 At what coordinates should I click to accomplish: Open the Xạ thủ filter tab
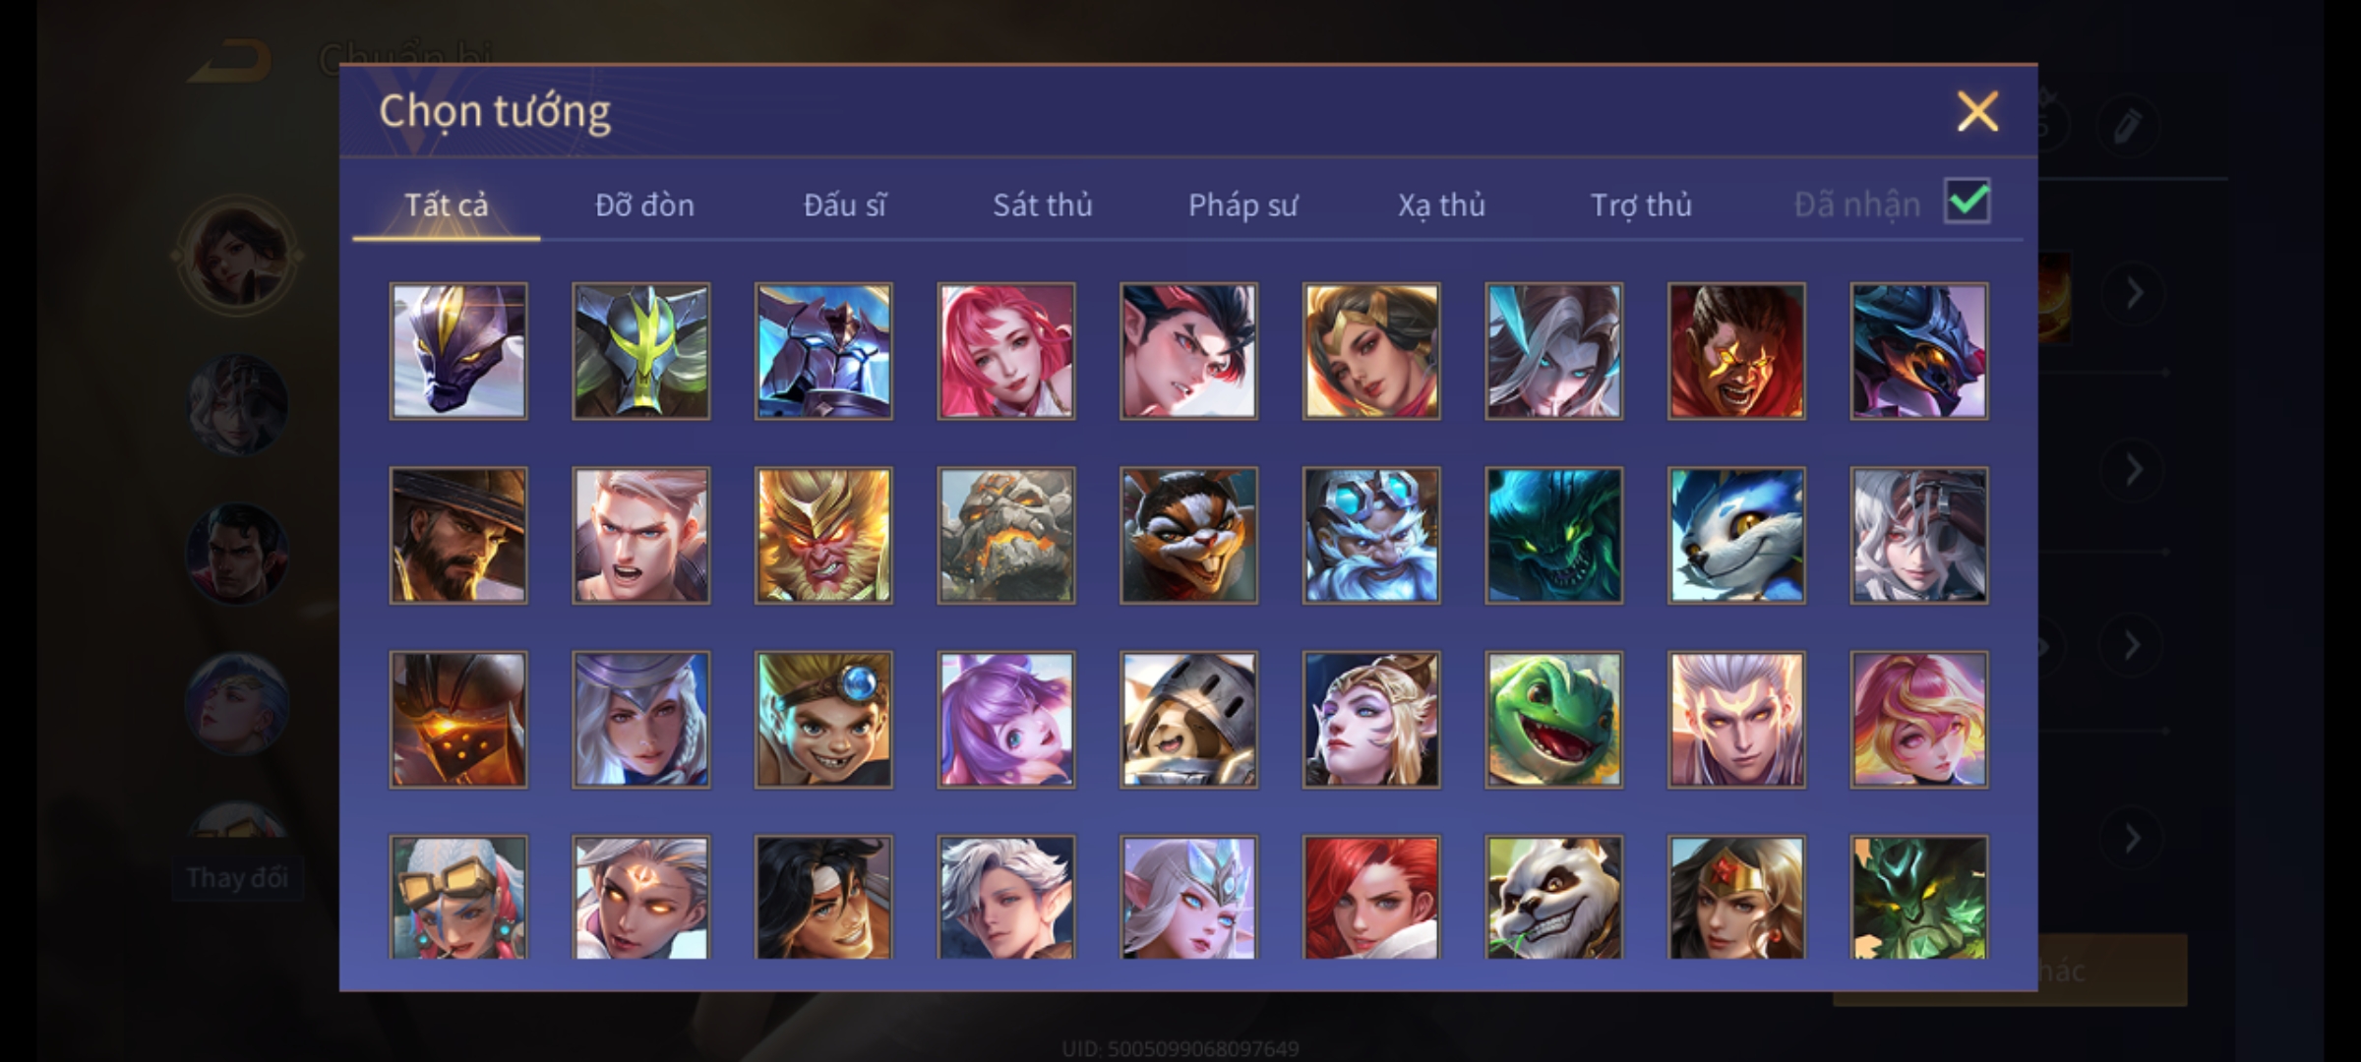(x=1441, y=205)
